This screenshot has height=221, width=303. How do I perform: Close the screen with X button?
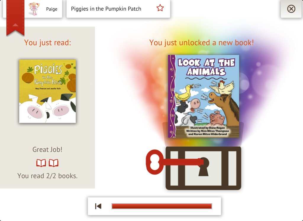[291, 9]
